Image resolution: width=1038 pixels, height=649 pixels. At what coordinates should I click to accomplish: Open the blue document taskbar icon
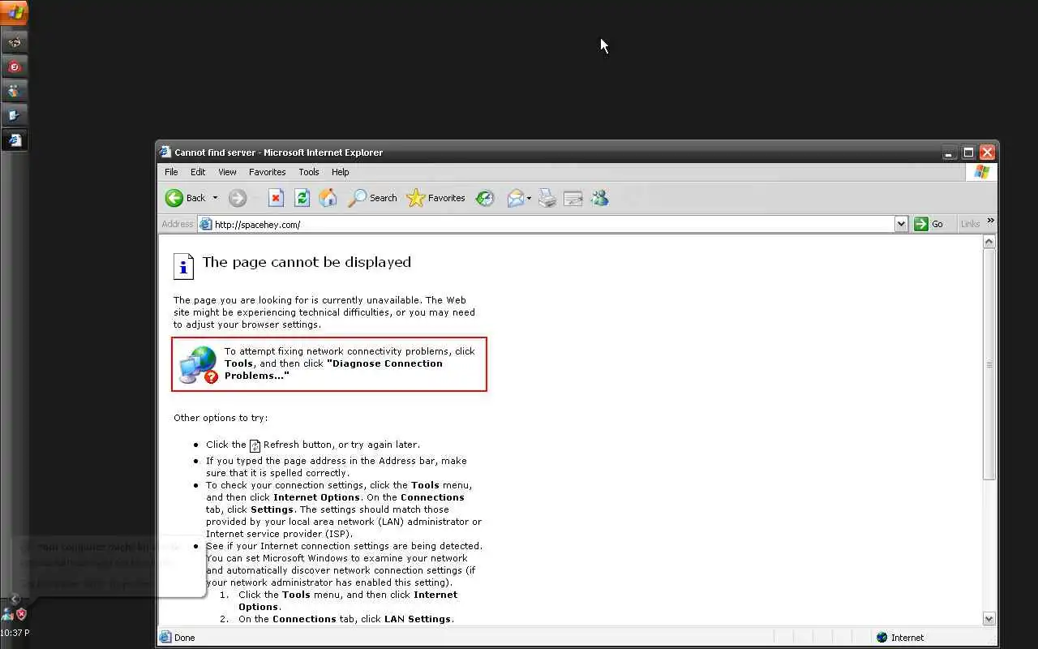point(15,115)
